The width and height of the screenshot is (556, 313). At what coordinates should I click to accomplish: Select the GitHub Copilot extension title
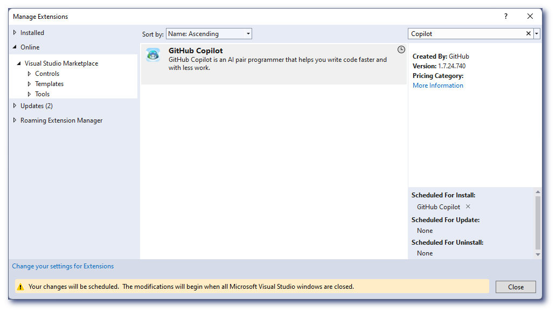[x=196, y=51]
